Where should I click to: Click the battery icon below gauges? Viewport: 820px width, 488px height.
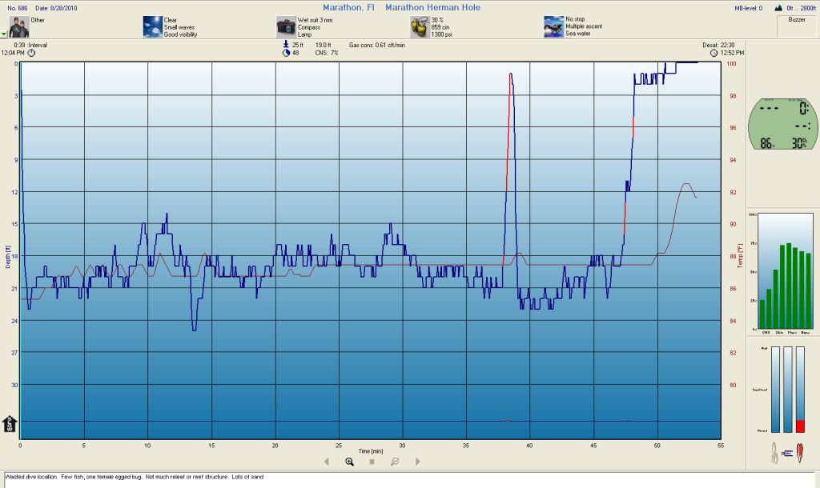[787, 453]
